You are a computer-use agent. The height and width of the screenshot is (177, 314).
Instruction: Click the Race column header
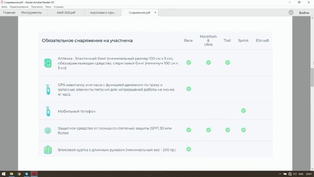pos(188,40)
